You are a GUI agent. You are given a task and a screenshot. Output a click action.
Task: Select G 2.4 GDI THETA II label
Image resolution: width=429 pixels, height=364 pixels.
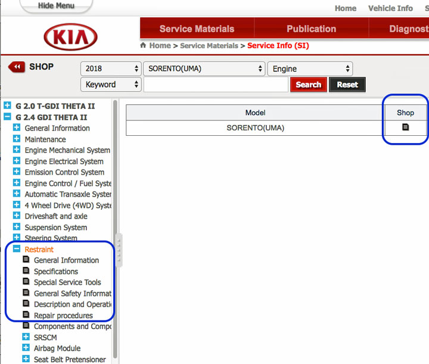pos(51,117)
